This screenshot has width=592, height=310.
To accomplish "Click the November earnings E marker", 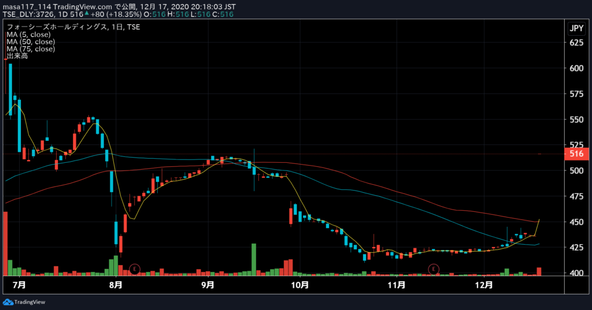I will [434, 269].
